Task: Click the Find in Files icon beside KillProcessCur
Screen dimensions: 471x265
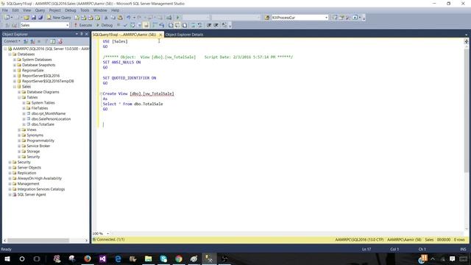Action: point(266,18)
